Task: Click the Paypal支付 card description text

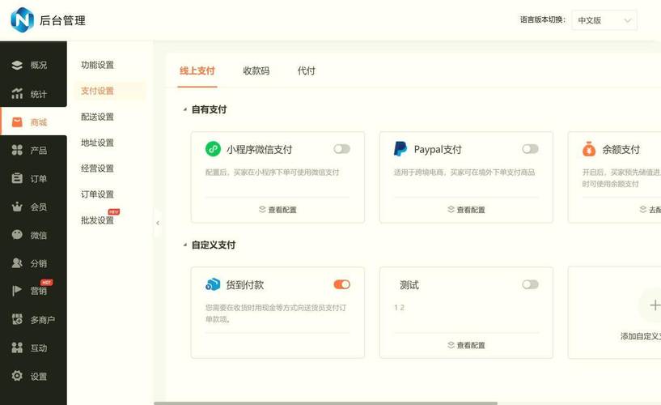Action: tap(464, 172)
